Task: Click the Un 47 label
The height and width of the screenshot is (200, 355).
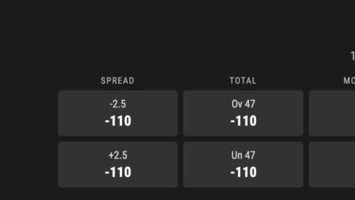Action: coord(243,155)
